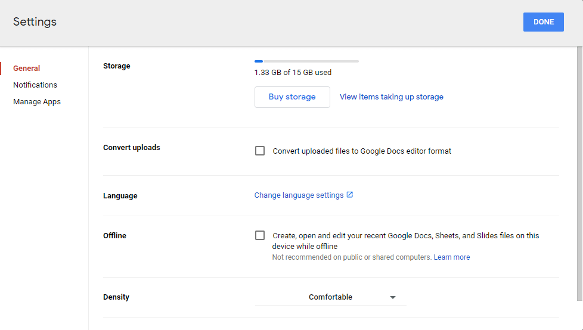583x330 pixels.
Task: Click the Convert uploaded files to Google Docs label
Action: pos(362,151)
